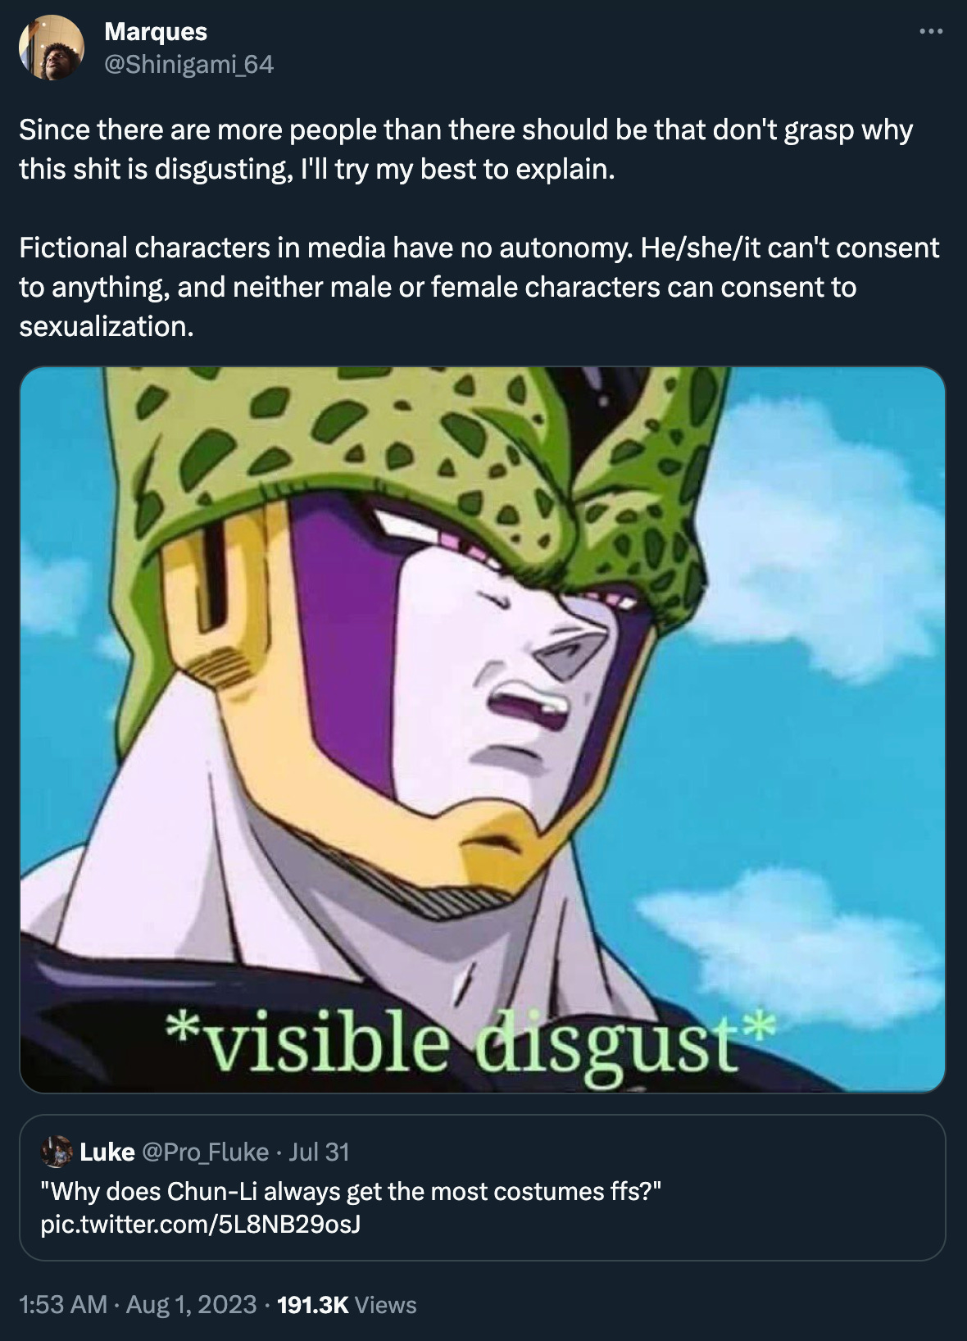Screen dimensions: 967x1341
Task: Click the *visible disgust* caption on image
Action: click(470, 1043)
